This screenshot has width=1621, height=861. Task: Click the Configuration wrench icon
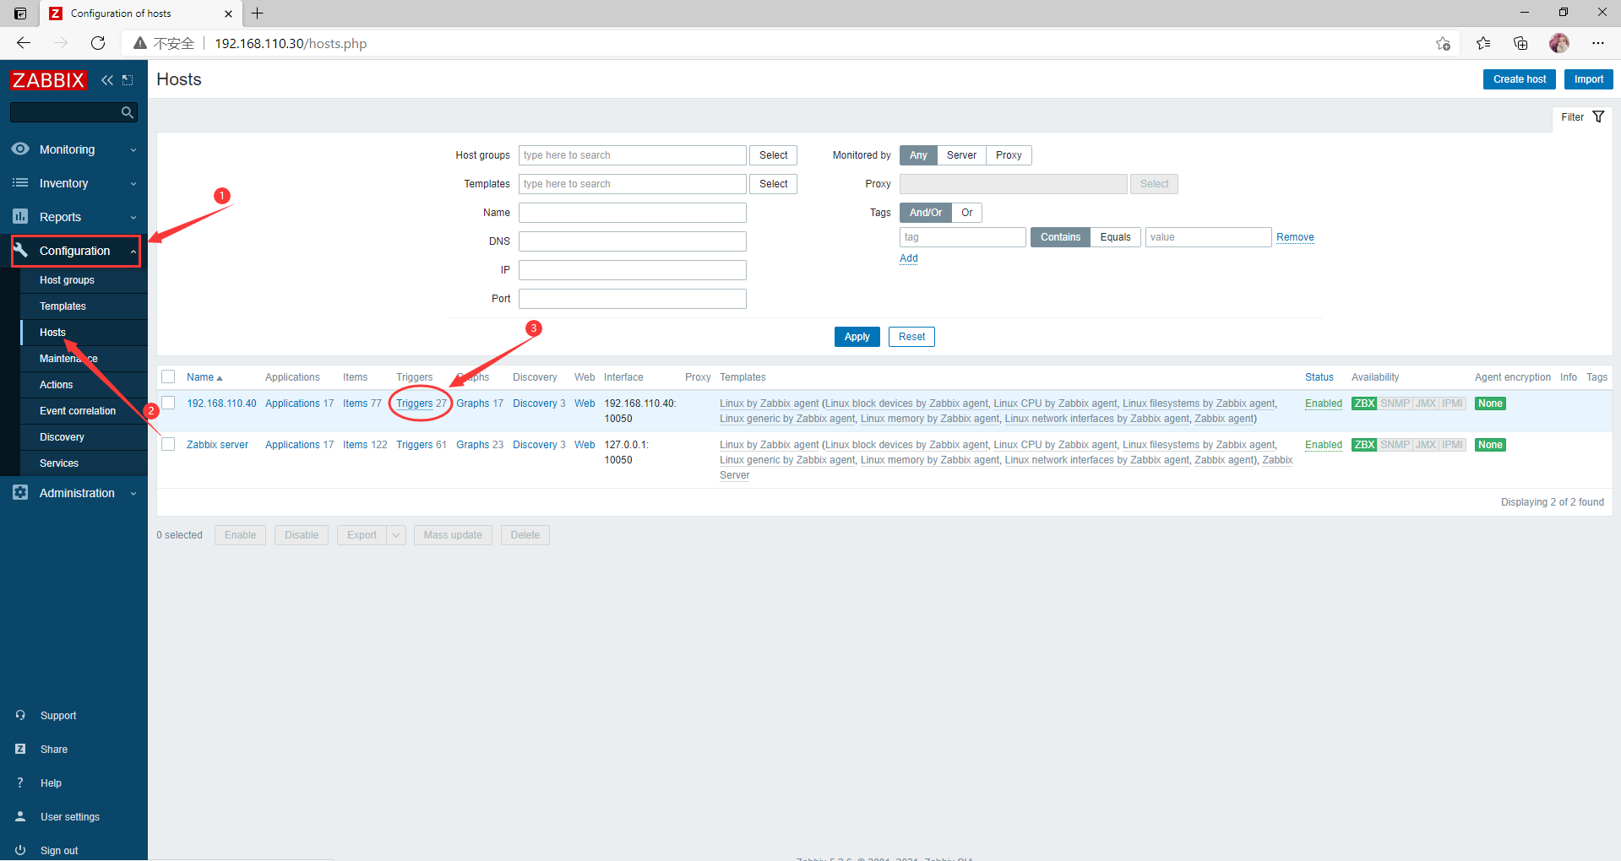(x=21, y=250)
